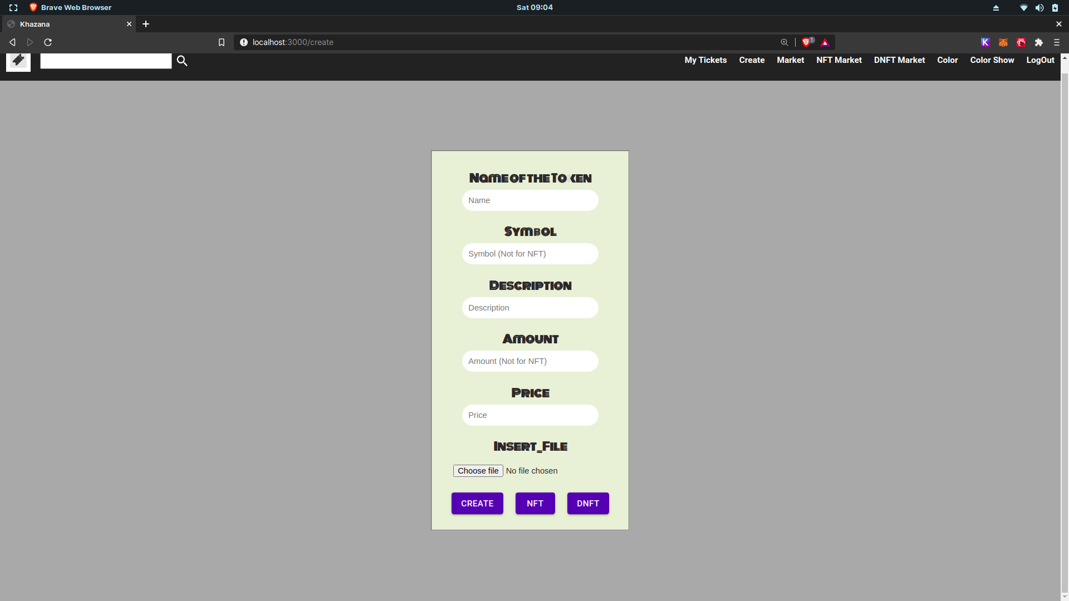Click the Khazana ticket logo icon

click(x=18, y=61)
